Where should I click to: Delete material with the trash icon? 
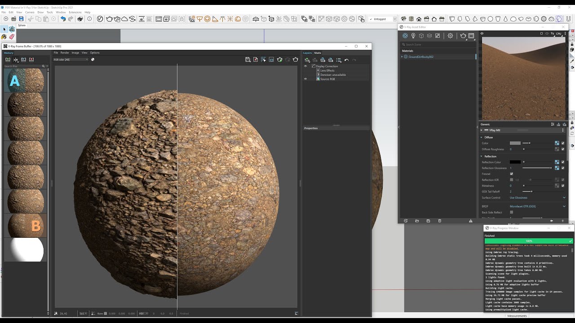tap(439, 221)
